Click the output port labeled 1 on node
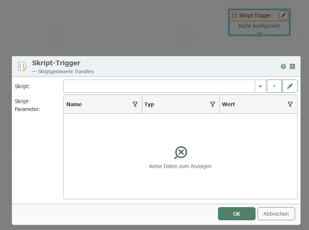Viewport: 309px width, 230px height. pos(259,35)
